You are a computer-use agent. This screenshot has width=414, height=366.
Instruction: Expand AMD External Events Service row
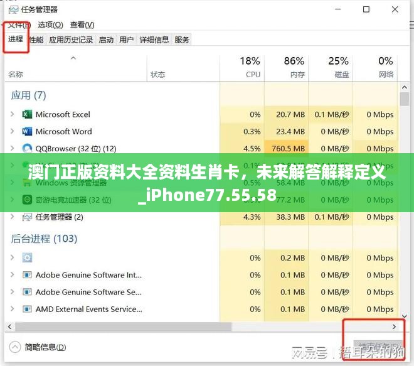pos(12,309)
